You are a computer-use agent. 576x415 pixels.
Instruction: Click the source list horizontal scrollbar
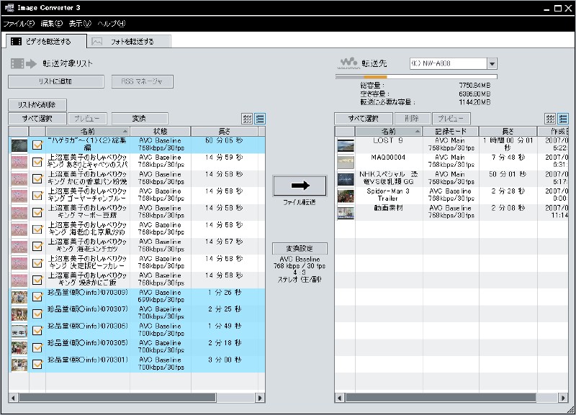[x=115, y=397]
